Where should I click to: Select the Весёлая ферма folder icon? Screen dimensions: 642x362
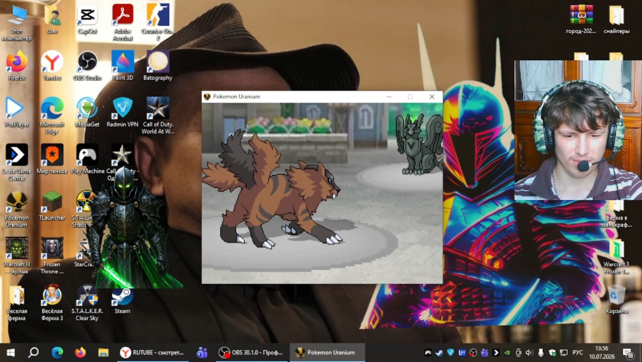point(16,302)
